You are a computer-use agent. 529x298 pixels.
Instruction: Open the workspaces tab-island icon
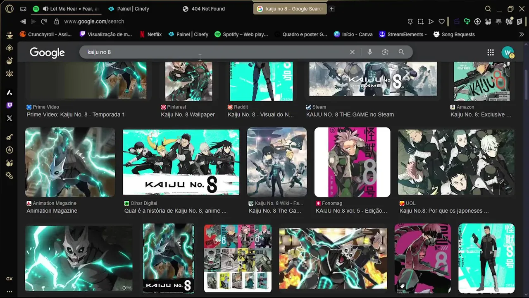(23, 9)
